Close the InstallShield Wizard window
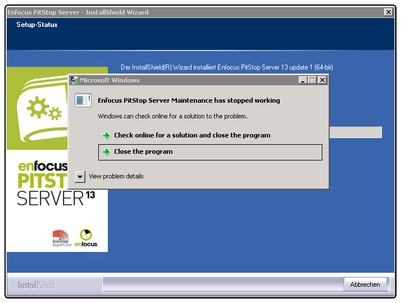The height and width of the screenshot is (303, 401). coord(389,12)
